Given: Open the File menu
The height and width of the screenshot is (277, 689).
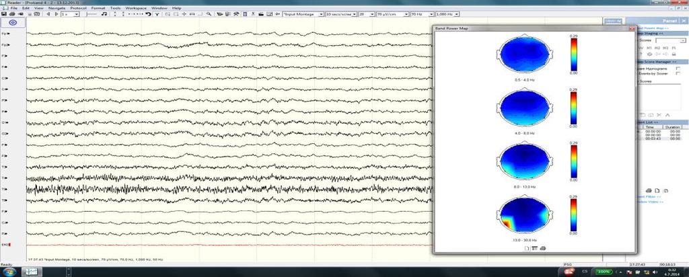Looking at the screenshot, I should click(x=13, y=8).
